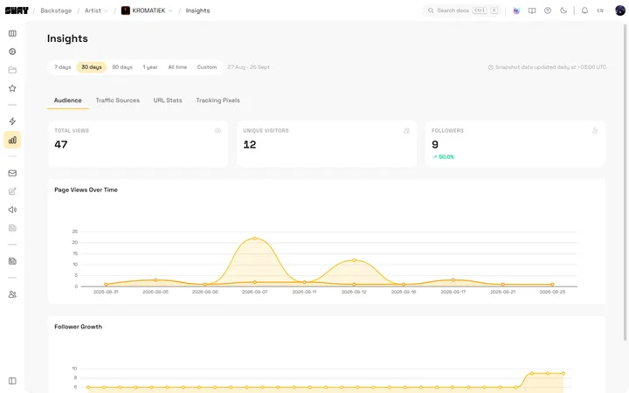Open the mail envelope icon in sidebar
Screen dimensions: 629x393
pos(12,173)
